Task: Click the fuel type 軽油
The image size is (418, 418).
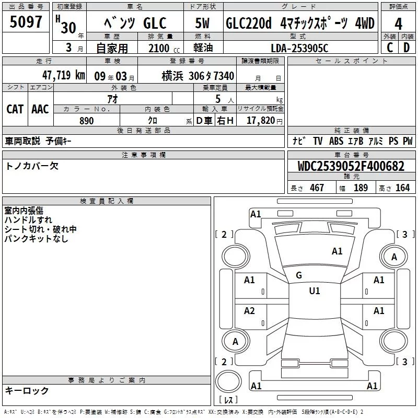Action: click(203, 48)
